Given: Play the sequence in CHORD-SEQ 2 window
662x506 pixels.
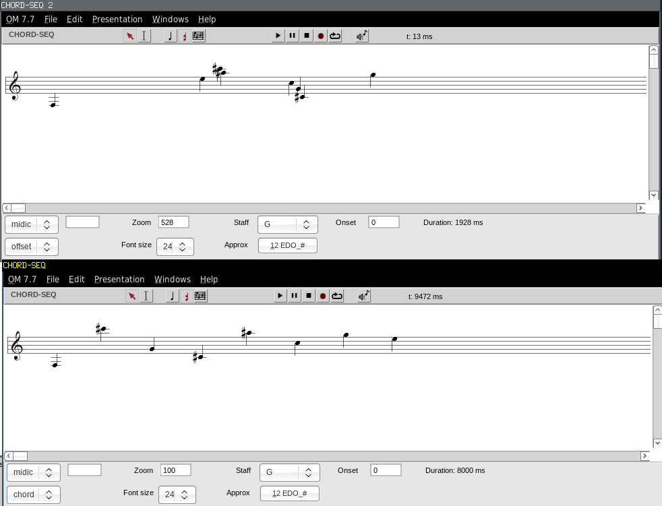Looking at the screenshot, I should point(278,36).
